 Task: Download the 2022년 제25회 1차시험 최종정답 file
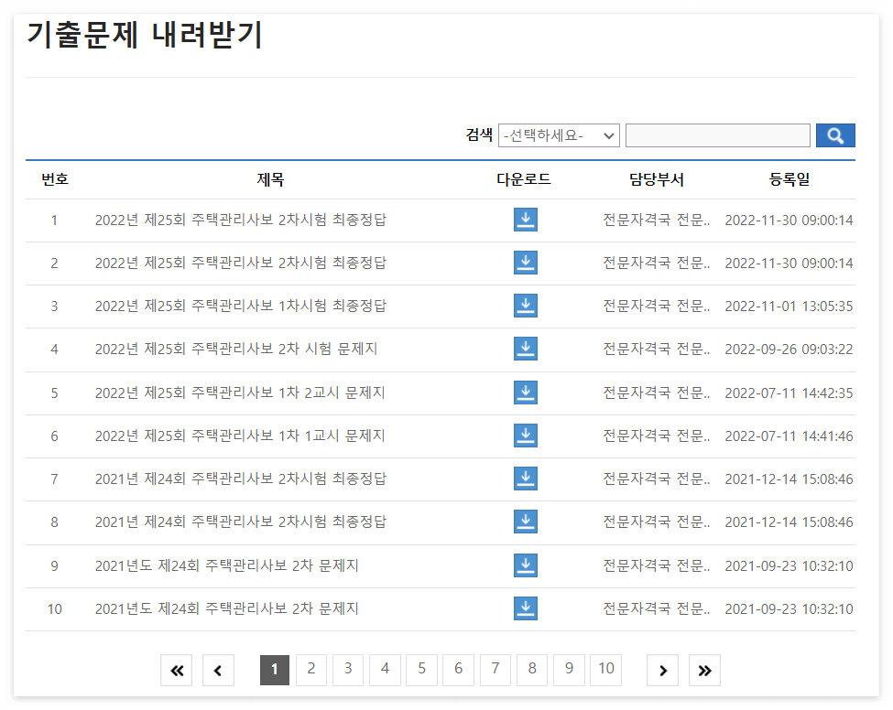[x=525, y=306]
